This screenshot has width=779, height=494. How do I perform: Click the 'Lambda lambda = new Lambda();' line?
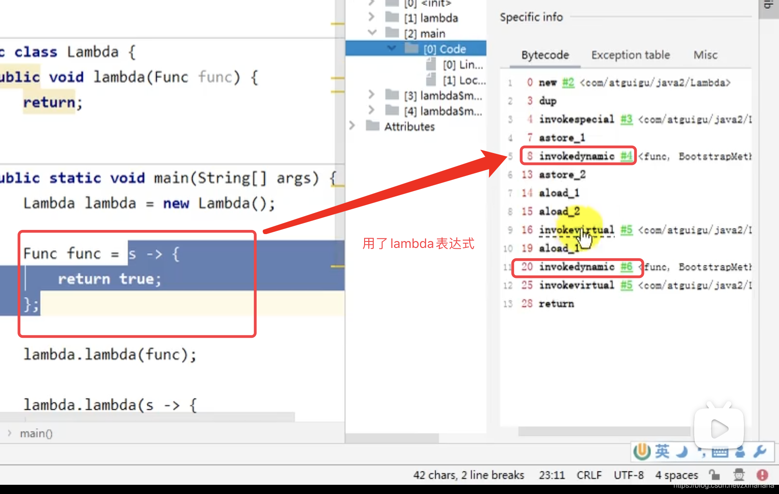click(149, 203)
